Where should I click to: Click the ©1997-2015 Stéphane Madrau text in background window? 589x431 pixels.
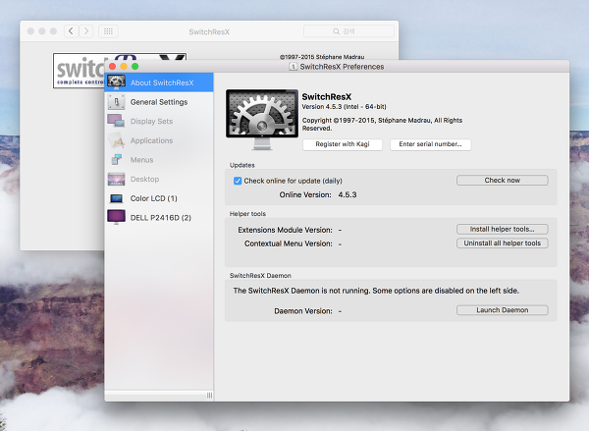(x=322, y=57)
